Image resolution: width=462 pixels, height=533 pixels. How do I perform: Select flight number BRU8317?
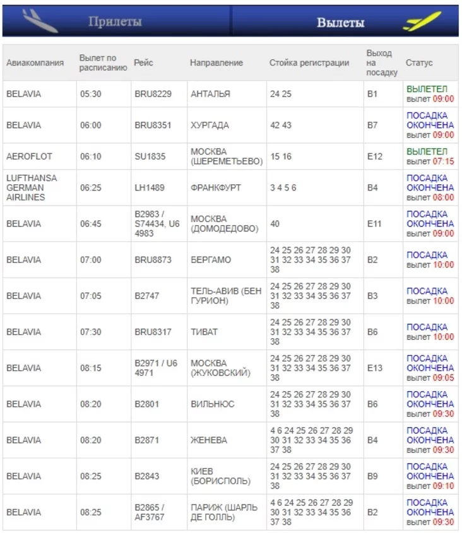pyautogui.click(x=153, y=332)
